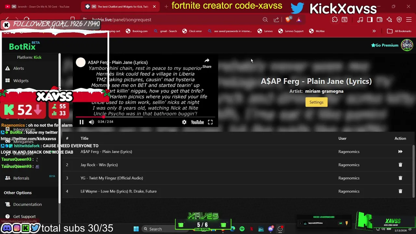Click Go Premium link
Viewport: 416px width, 234px height.
(x=385, y=45)
